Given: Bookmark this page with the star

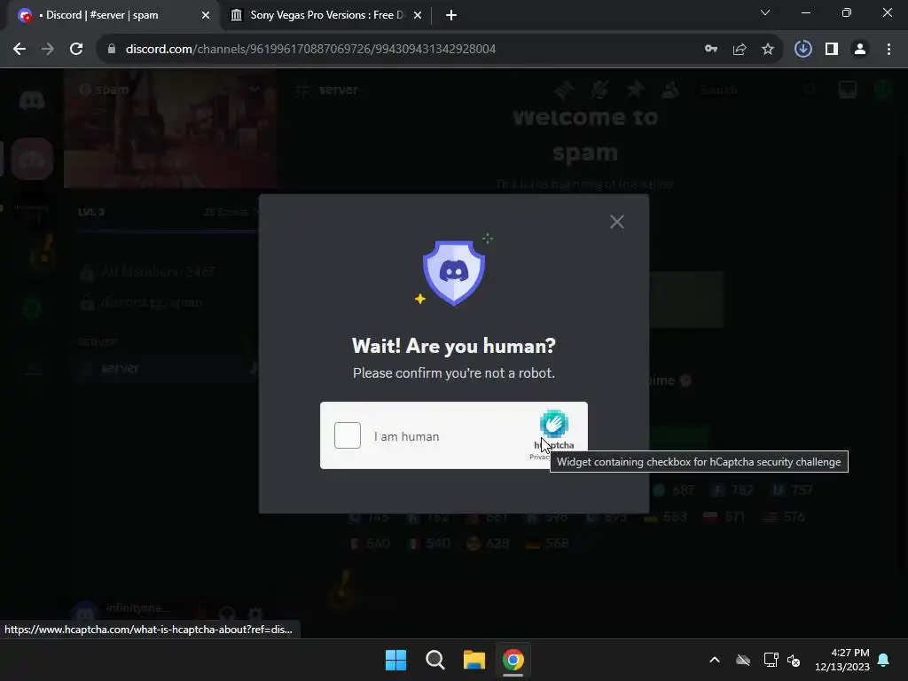Looking at the screenshot, I should 768,49.
